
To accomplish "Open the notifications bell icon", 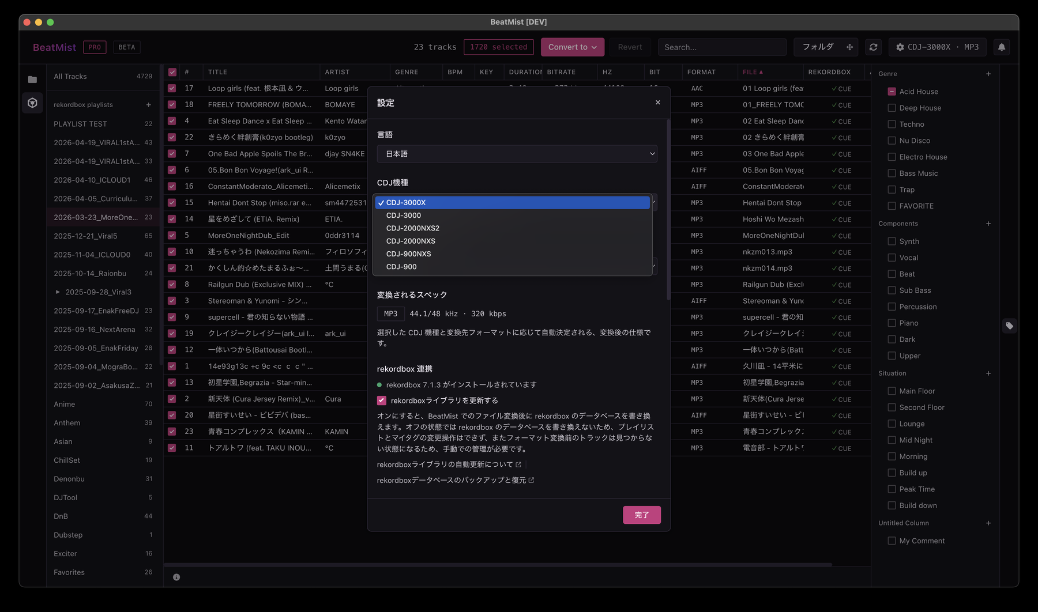I will (1002, 47).
